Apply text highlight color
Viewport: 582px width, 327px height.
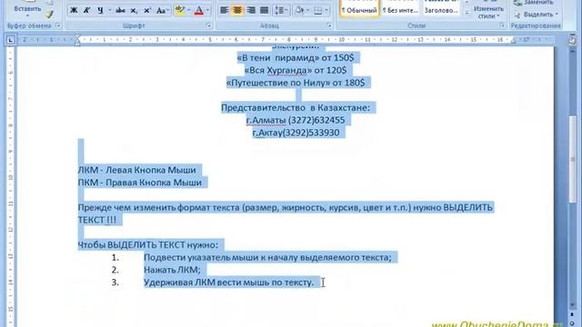click(x=180, y=10)
